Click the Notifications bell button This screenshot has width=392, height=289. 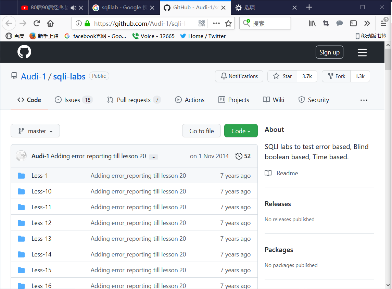[239, 76]
